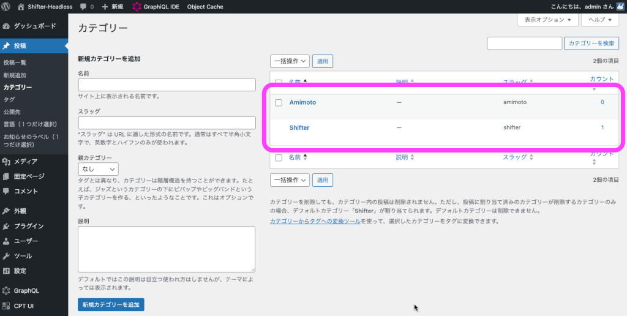Sort by the top カウント column header
This screenshot has height=316, width=627.
click(601, 79)
